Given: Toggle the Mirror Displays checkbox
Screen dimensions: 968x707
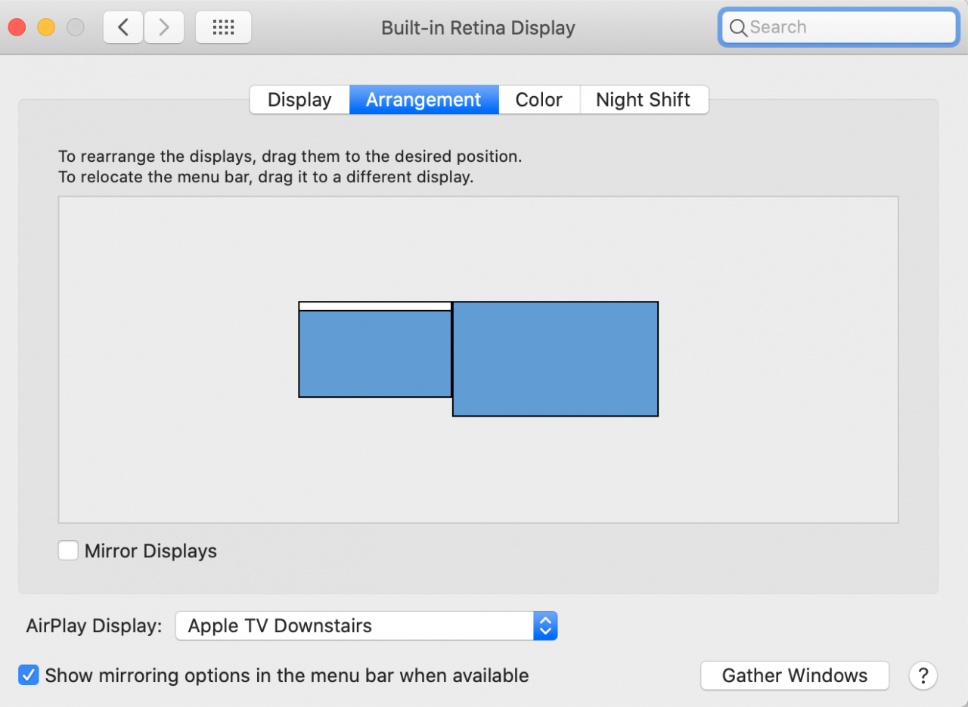Looking at the screenshot, I should click(x=68, y=550).
